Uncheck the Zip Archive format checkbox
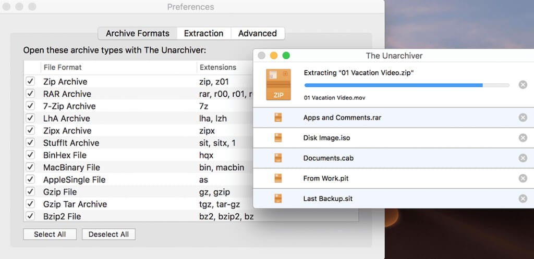This screenshot has width=534, height=259. 30,81
